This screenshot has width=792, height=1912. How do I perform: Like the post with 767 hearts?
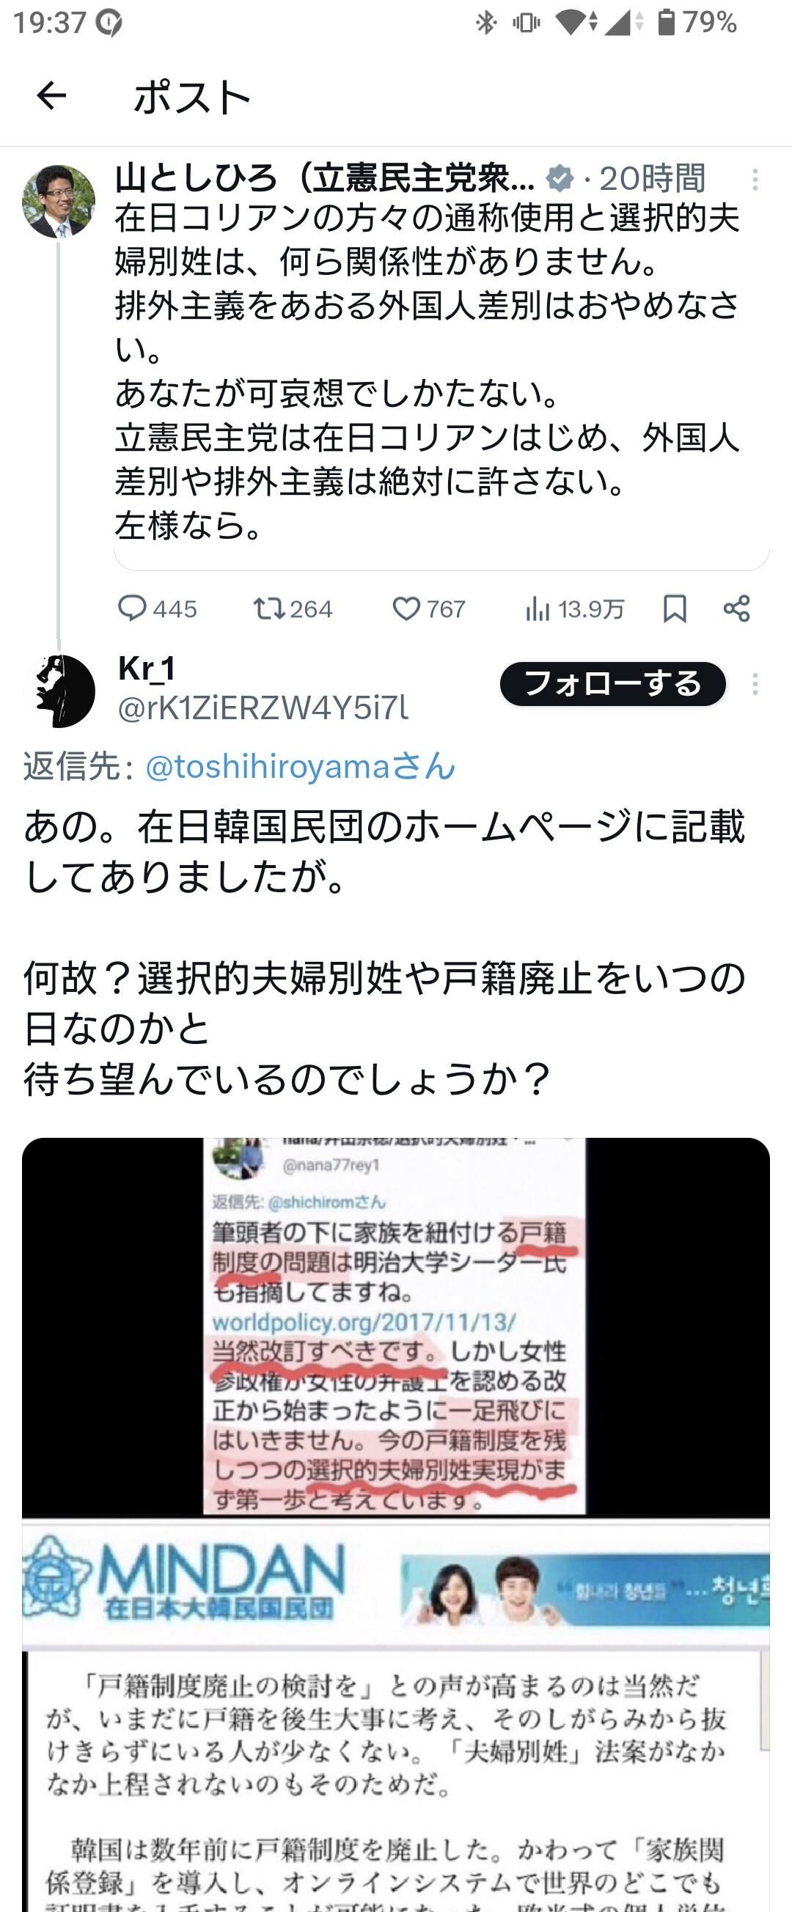click(429, 608)
